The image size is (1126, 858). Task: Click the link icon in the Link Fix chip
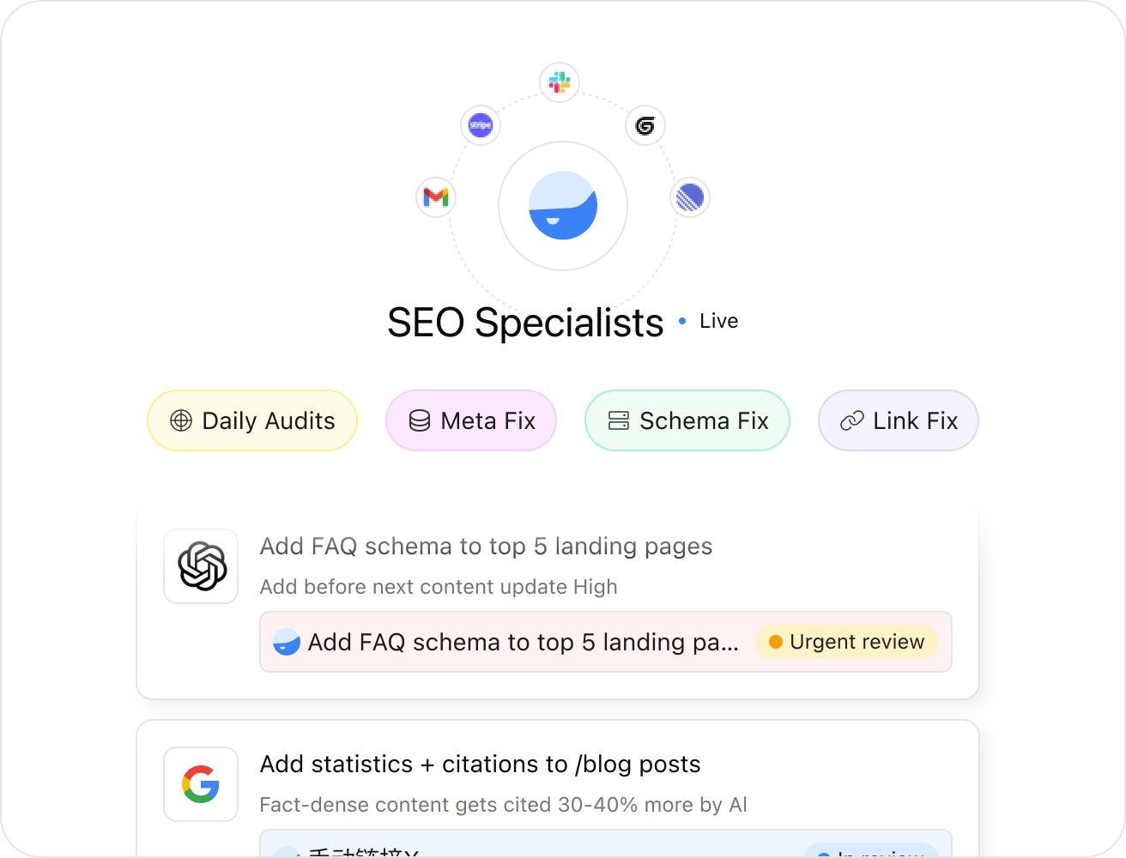(x=851, y=420)
